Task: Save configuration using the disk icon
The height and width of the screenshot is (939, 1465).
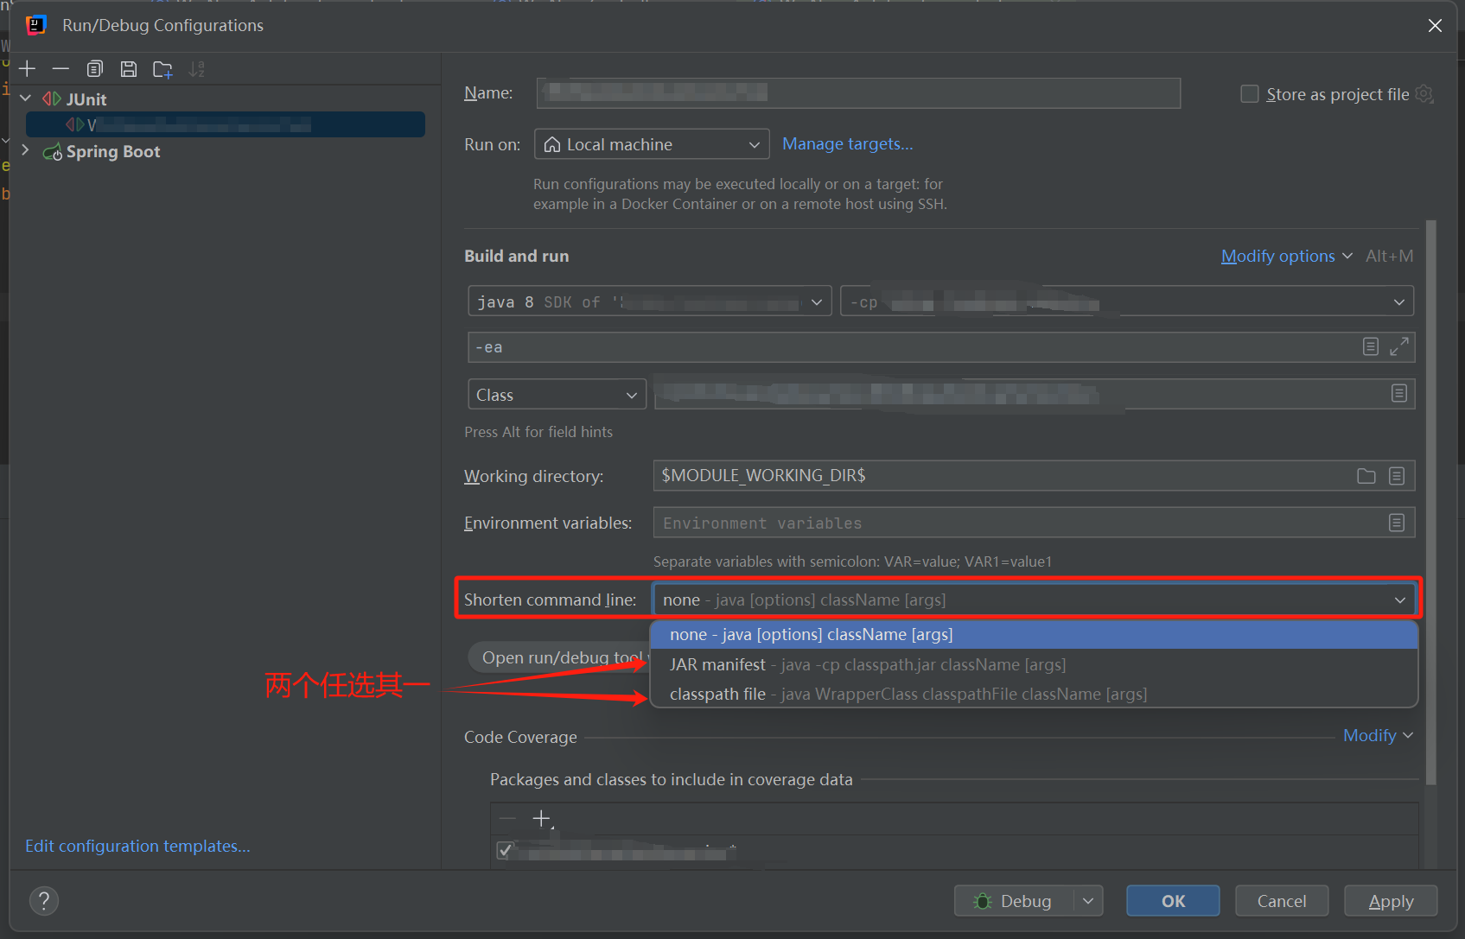Action: click(129, 69)
